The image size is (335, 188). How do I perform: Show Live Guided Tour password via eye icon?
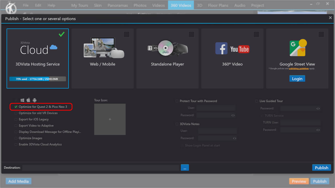318,108
